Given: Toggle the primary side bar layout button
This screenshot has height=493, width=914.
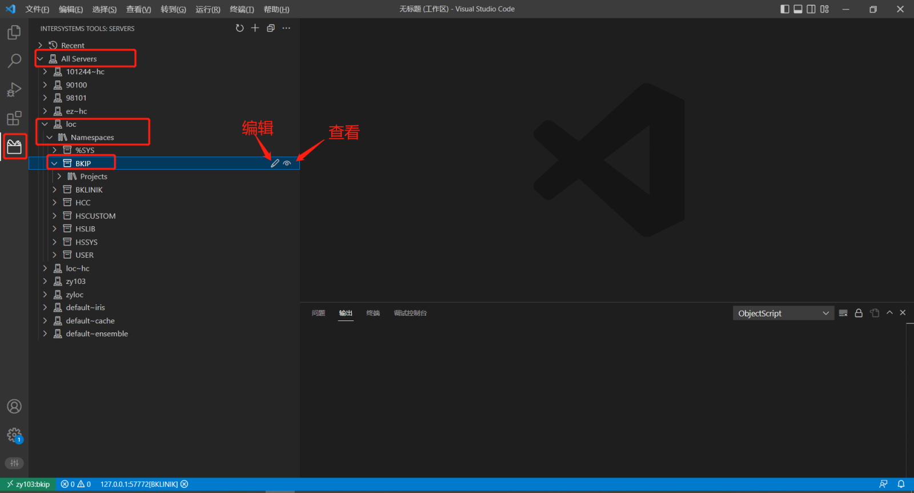Looking at the screenshot, I should click(x=785, y=9).
